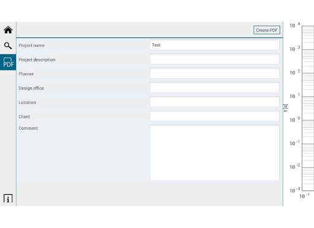Click the 10^-1 horizontal axis label

[x=304, y=196]
